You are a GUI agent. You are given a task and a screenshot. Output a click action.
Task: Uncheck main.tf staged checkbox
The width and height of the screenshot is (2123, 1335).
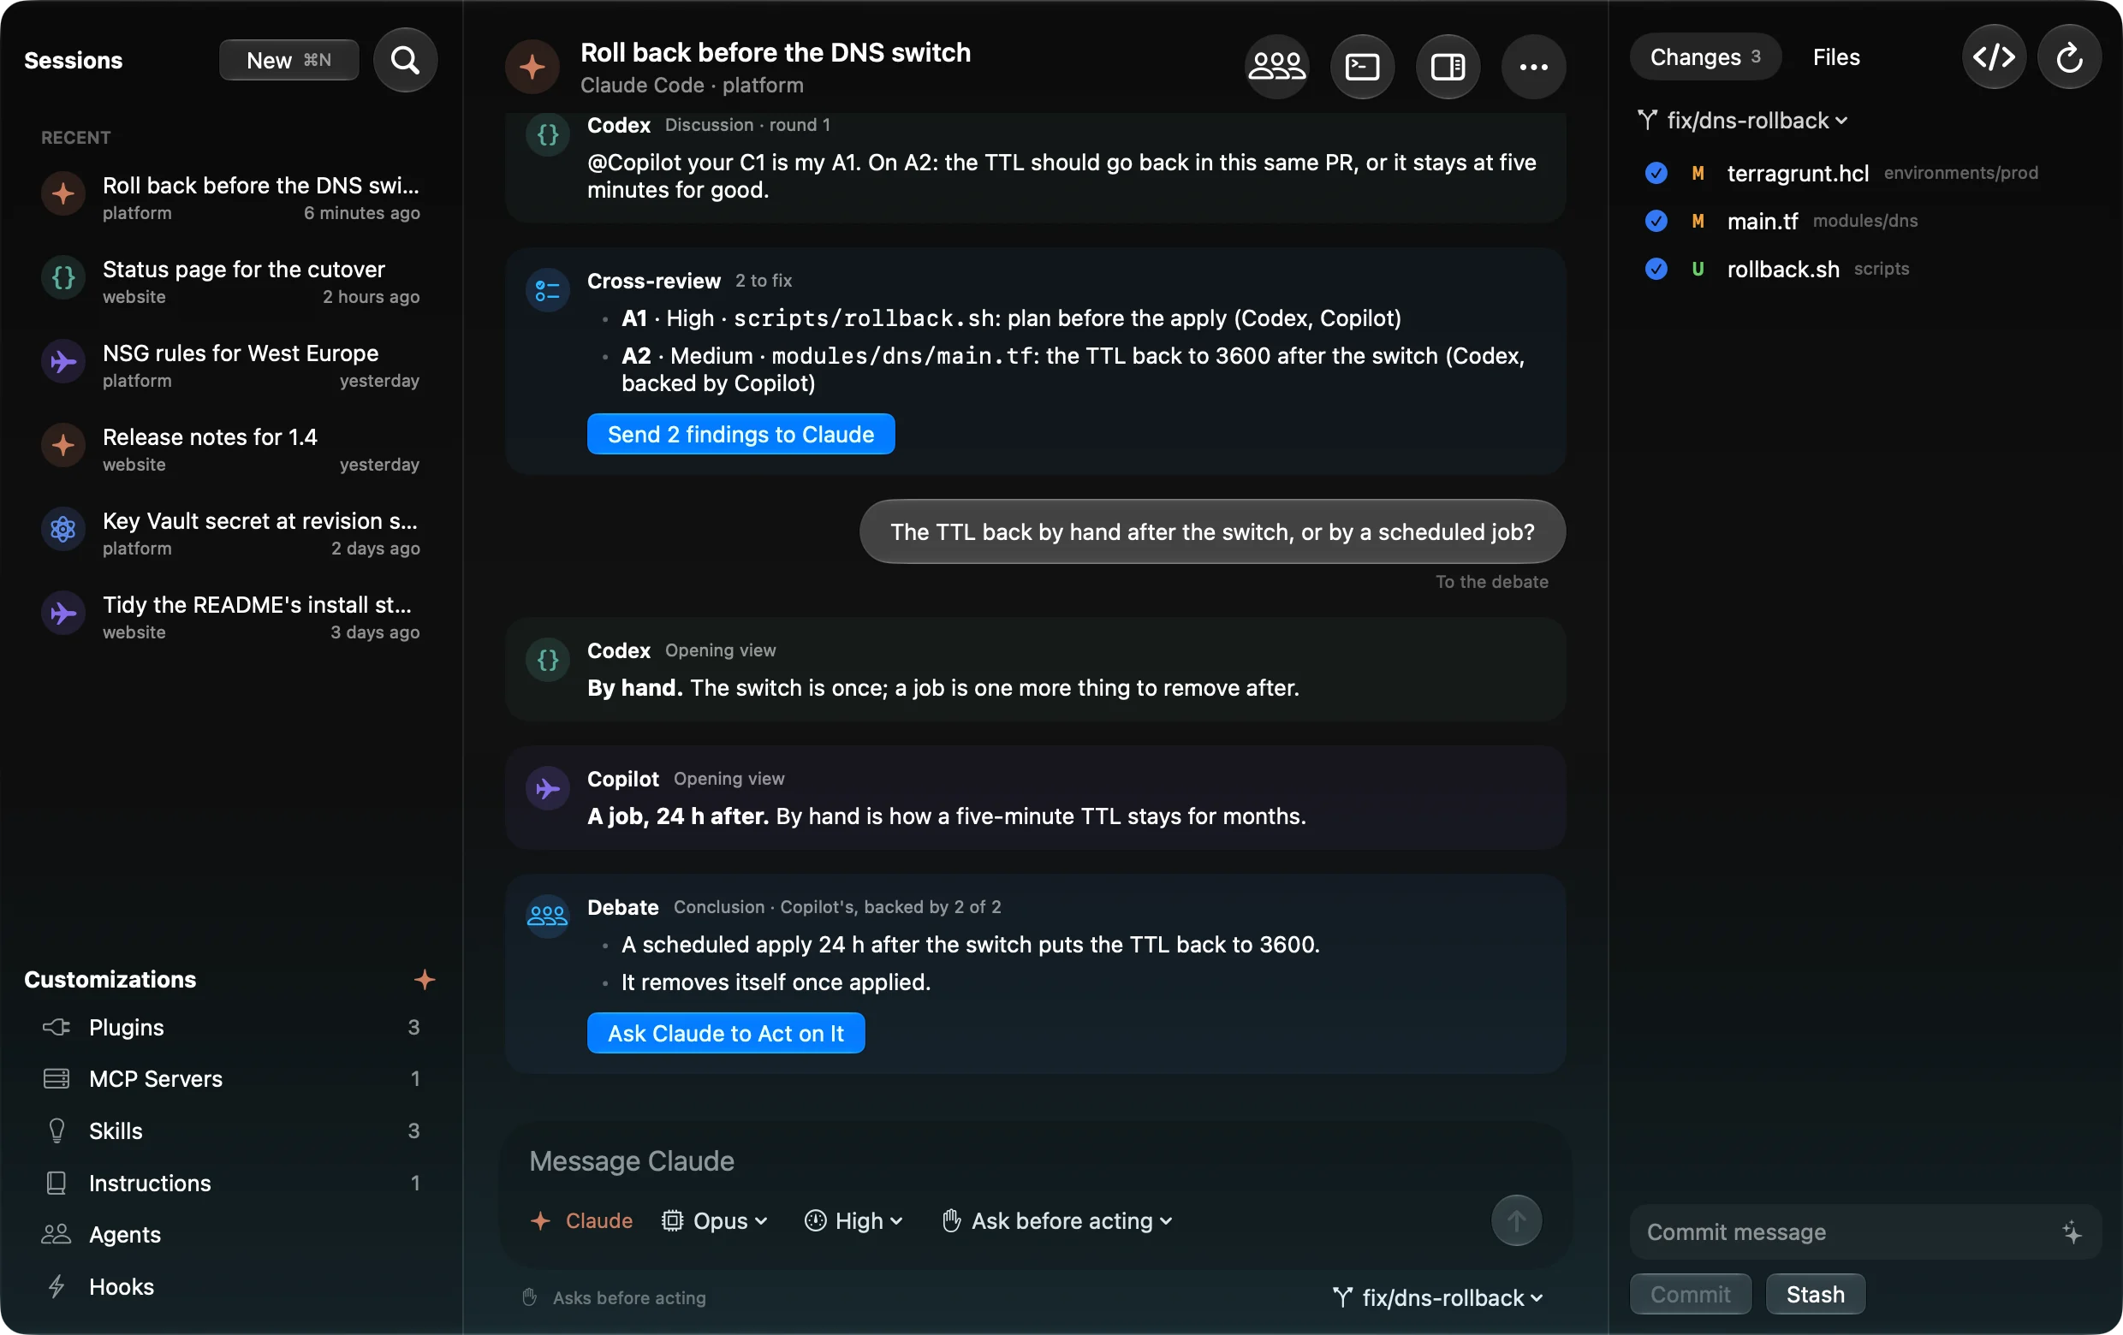(x=1655, y=220)
